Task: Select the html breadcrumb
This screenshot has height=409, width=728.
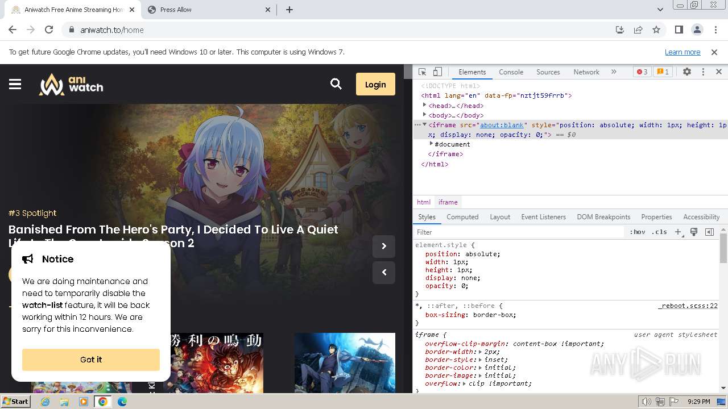Action: click(424, 202)
